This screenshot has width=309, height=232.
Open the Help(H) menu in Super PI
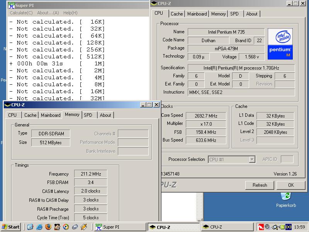point(70,13)
